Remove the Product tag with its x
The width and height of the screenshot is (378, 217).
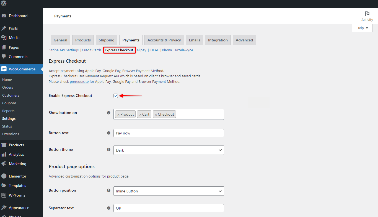tap(118, 115)
